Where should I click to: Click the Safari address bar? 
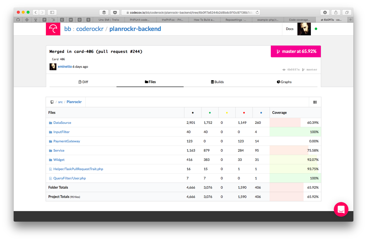[x=191, y=12]
